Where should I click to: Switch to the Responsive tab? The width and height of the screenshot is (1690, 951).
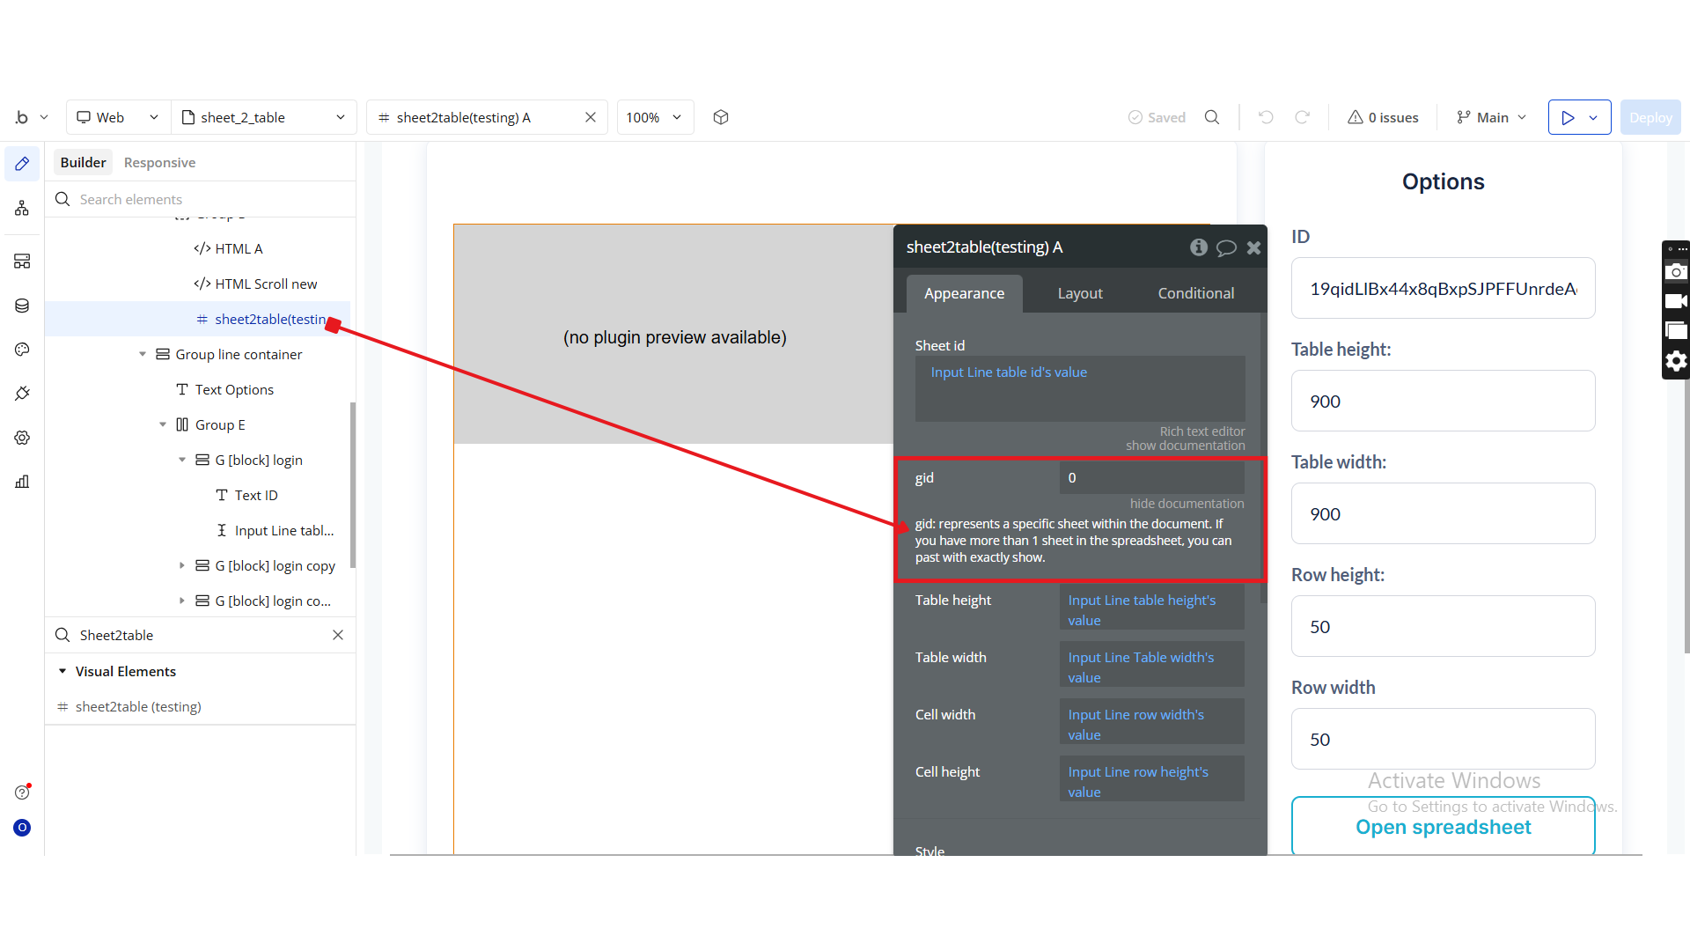[159, 163]
